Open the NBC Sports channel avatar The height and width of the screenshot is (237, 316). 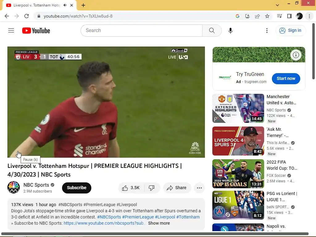click(14, 187)
